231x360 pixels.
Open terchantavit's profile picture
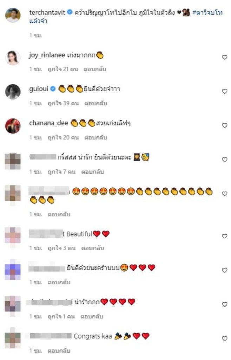click(13, 15)
